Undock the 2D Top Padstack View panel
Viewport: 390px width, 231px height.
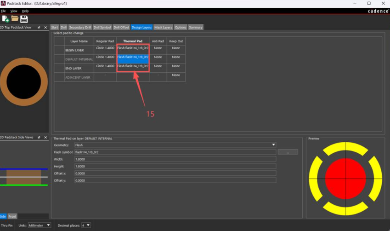39,28
